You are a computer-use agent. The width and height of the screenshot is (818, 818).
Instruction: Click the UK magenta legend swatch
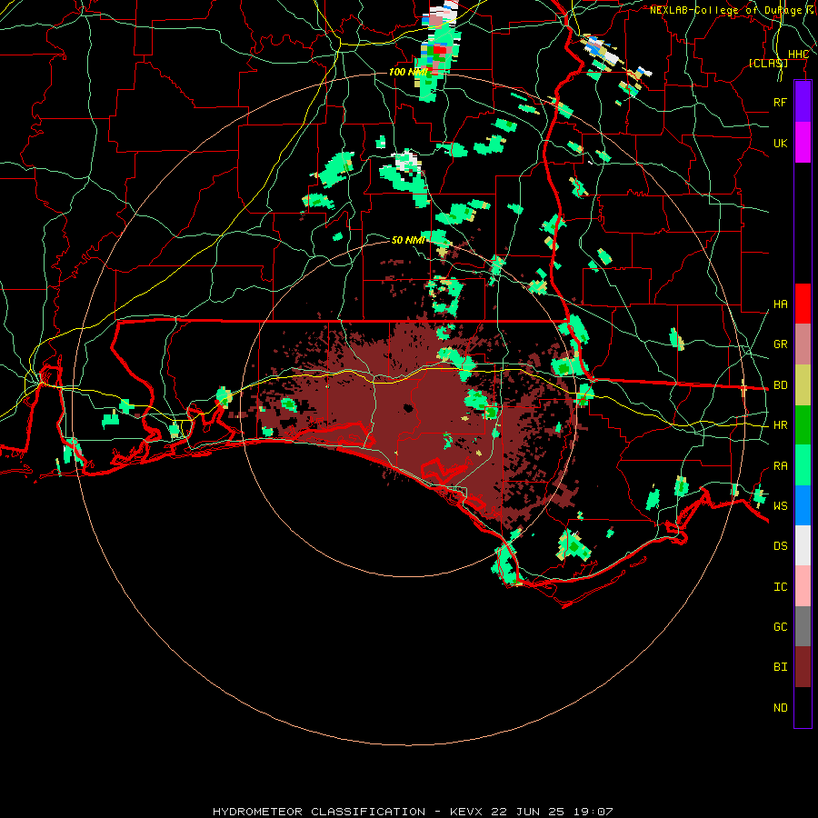tap(803, 143)
